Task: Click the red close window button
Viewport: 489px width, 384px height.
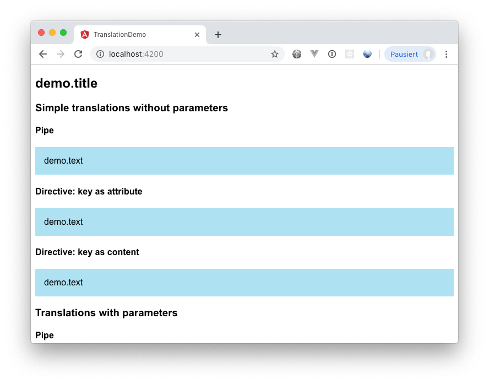Action: click(41, 33)
